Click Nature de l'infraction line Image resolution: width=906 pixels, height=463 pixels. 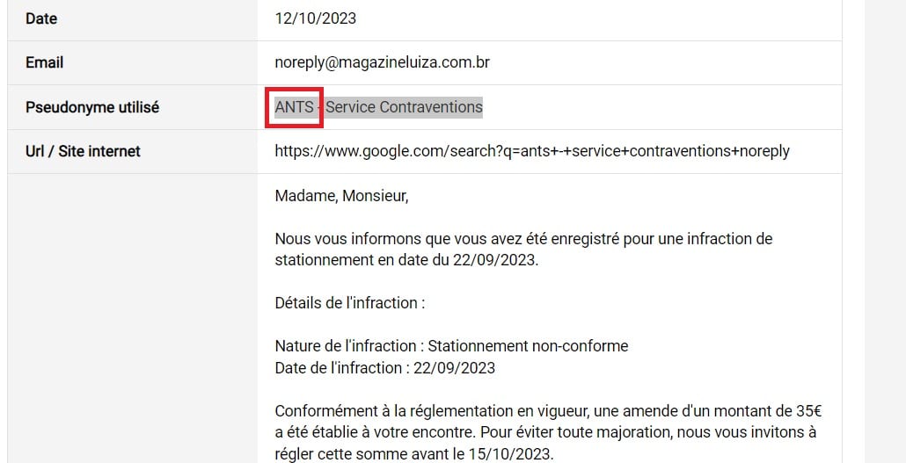pos(451,346)
